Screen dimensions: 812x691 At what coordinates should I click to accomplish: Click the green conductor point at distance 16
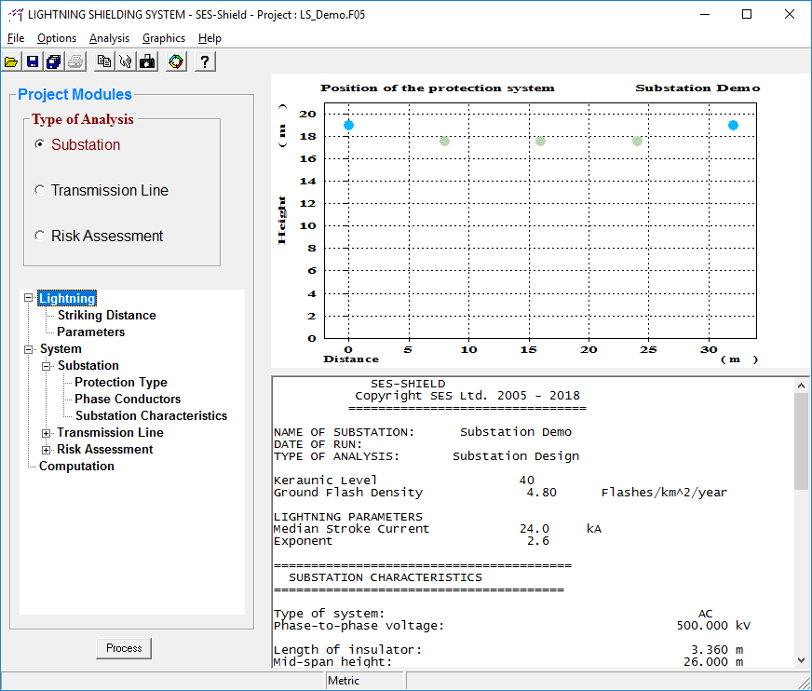click(x=540, y=141)
